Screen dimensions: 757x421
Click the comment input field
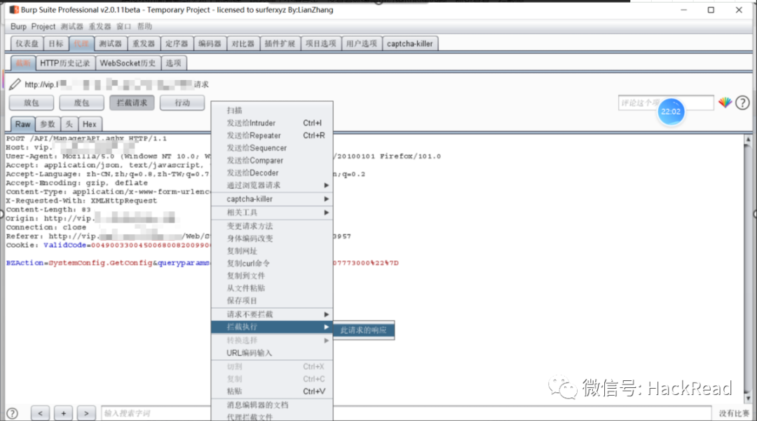click(666, 103)
